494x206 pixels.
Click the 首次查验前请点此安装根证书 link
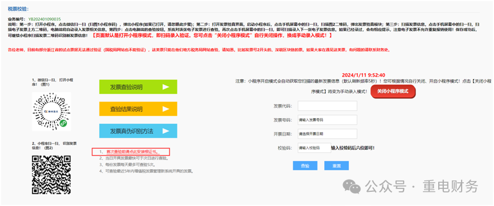133,152
